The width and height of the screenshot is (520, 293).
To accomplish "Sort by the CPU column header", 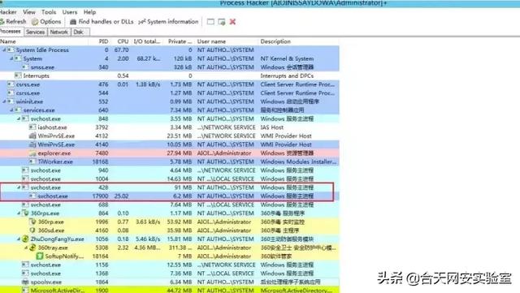I will point(123,41).
